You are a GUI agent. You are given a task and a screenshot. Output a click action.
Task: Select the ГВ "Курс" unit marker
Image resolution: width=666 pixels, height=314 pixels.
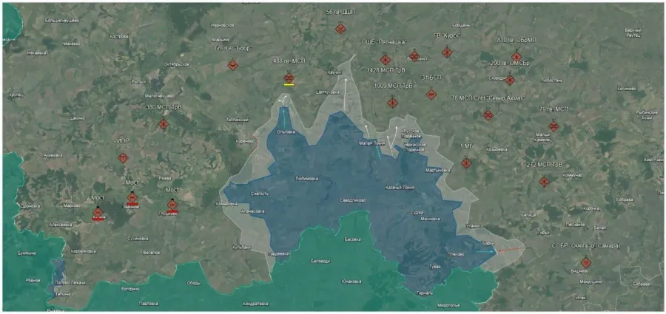coord(447,52)
